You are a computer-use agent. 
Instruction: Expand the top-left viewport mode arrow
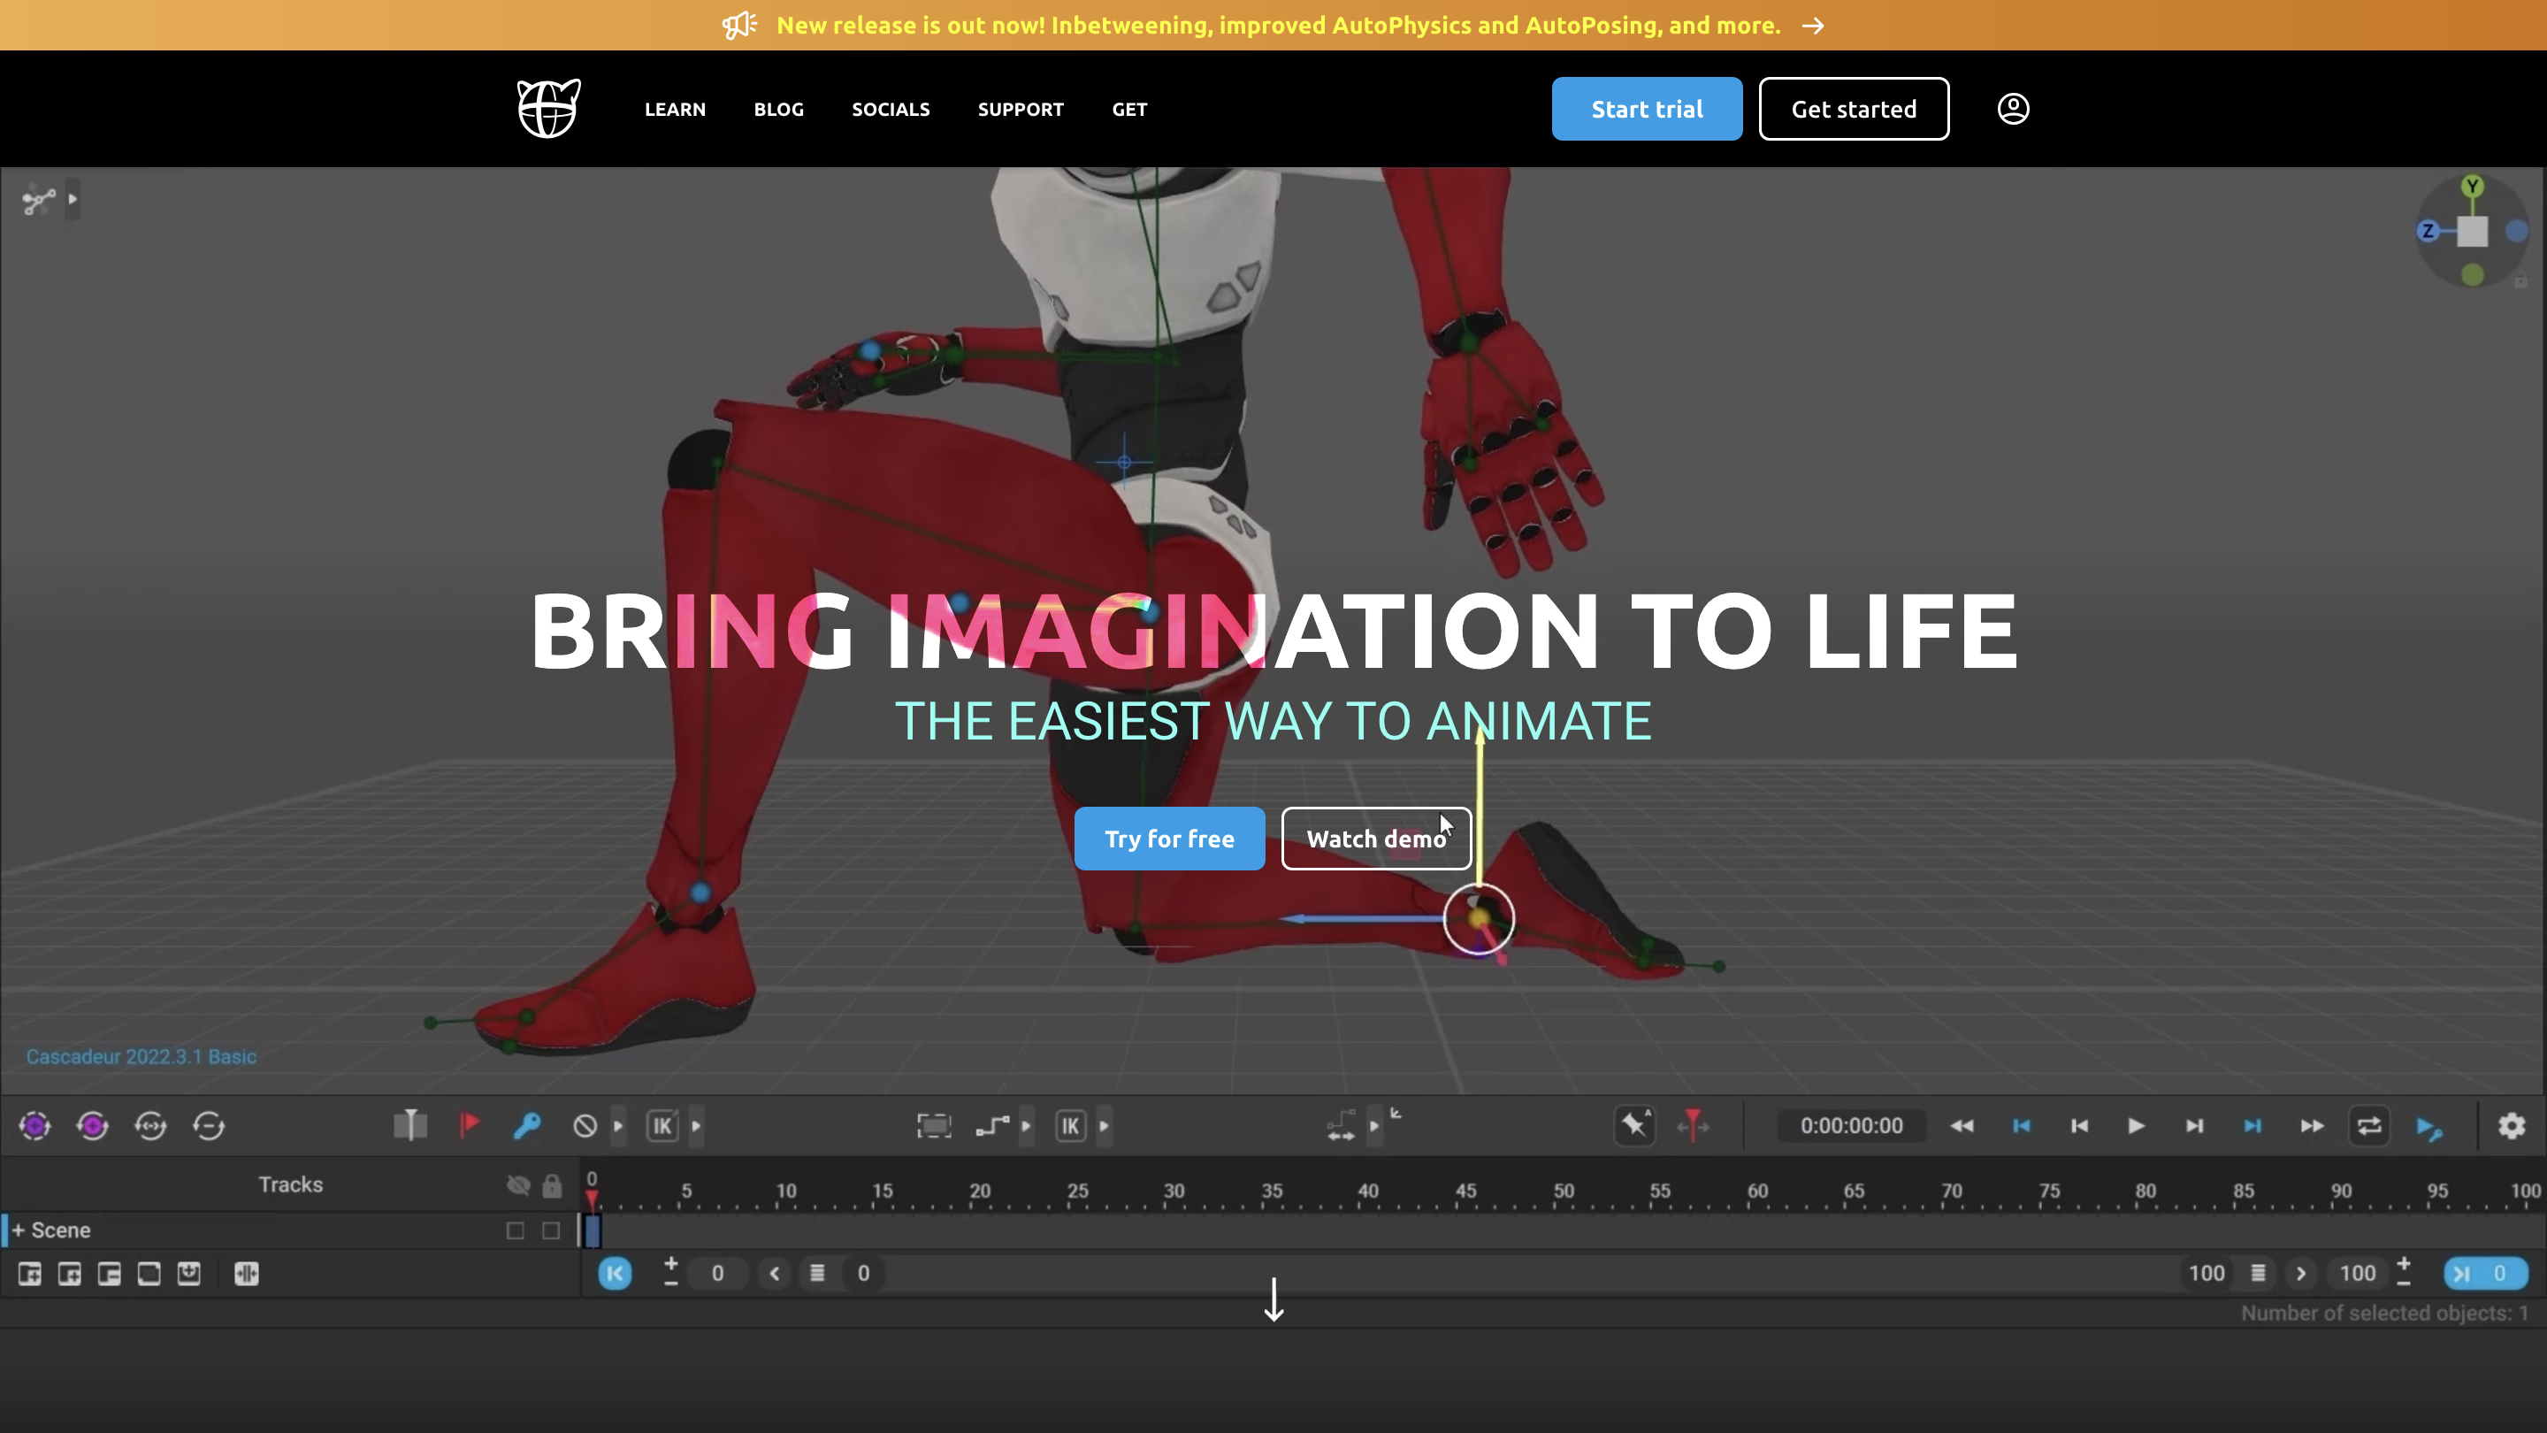tap(73, 199)
